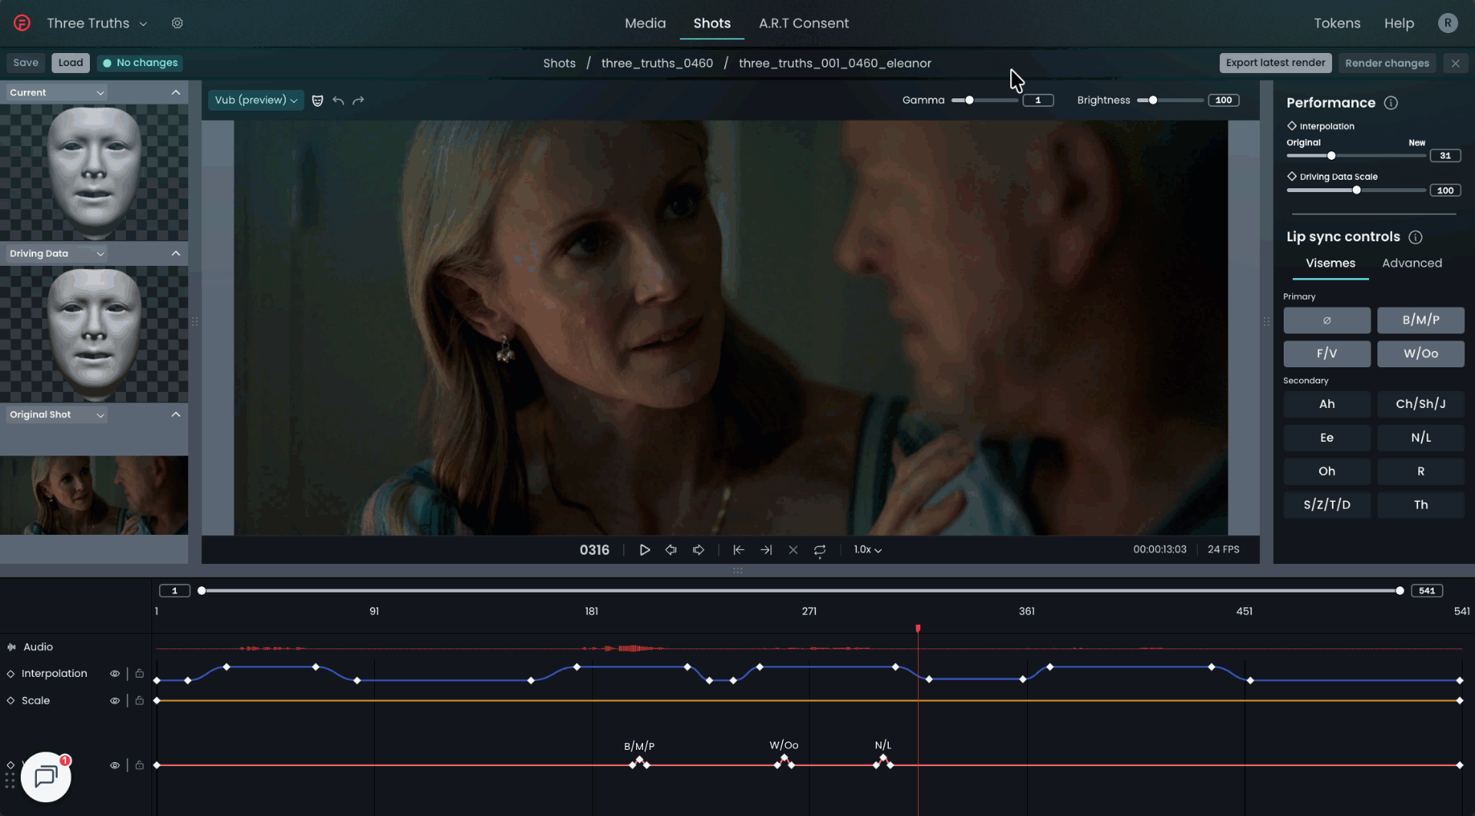Viewport: 1475px width, 816px height.
Task: Select the Advanced lip sync tab
Action: [1412, 264]
